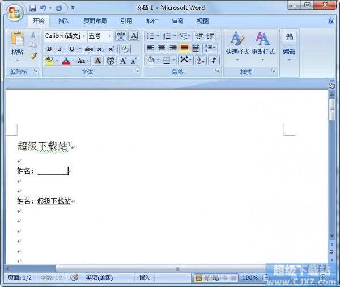The image size is (340, 287).
Task: Toggle underline formatting
Action: 72,49
